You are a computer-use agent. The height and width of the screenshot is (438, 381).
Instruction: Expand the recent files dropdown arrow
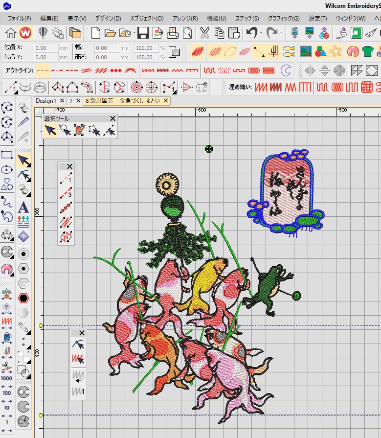coord(134,33)
